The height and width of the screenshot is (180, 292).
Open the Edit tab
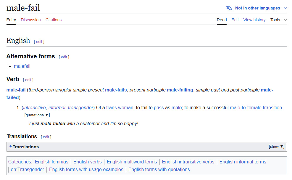235,20
